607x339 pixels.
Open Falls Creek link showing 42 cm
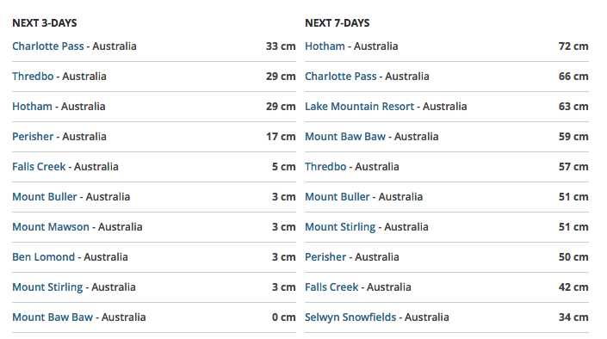pyautogui.click(x=331, y=287)
